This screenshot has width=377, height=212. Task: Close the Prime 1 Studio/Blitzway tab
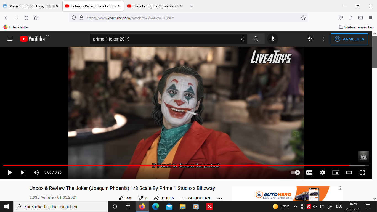57,6
